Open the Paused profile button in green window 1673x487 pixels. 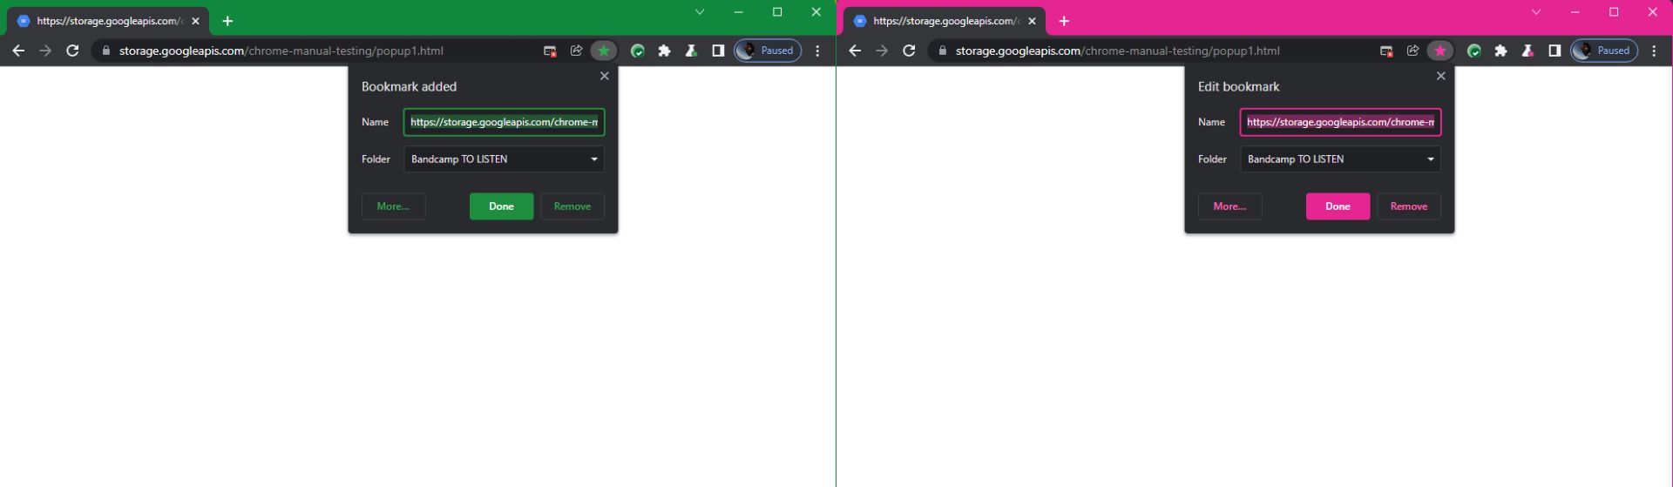(768, 51)
